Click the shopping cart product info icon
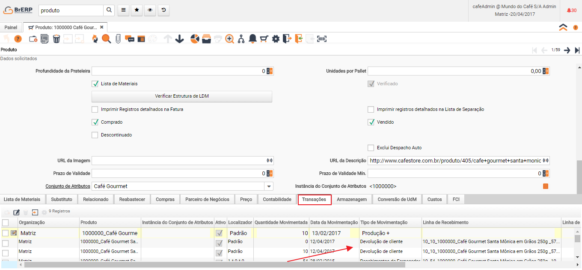 point(264,39)
